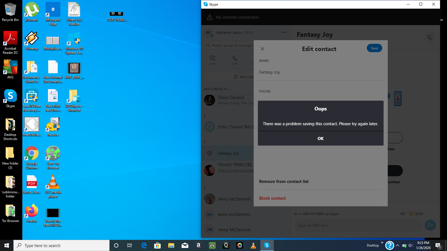Viewport: 447px width, 251px height.
Task: Select the FreeFileViewer desktop icon
Action: [x=32, y=127]
